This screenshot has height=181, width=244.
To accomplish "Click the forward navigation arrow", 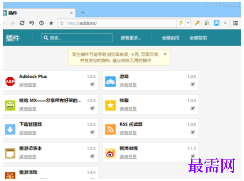I will (x=12, y=23).
